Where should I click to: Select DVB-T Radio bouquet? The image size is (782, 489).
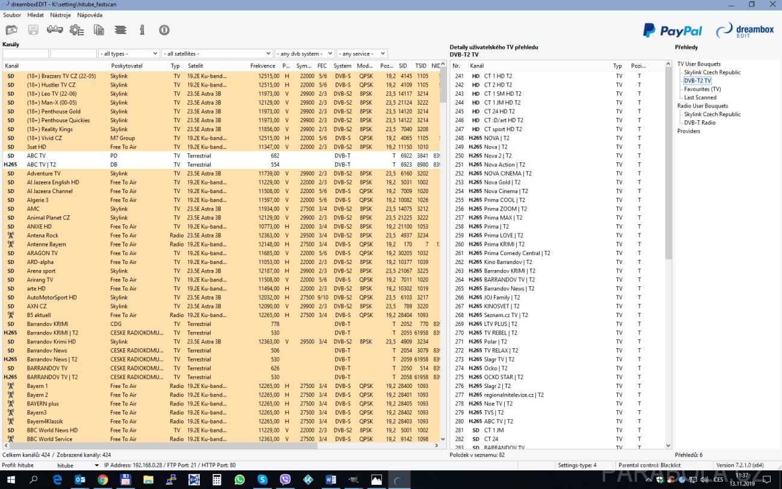(700, 123)
